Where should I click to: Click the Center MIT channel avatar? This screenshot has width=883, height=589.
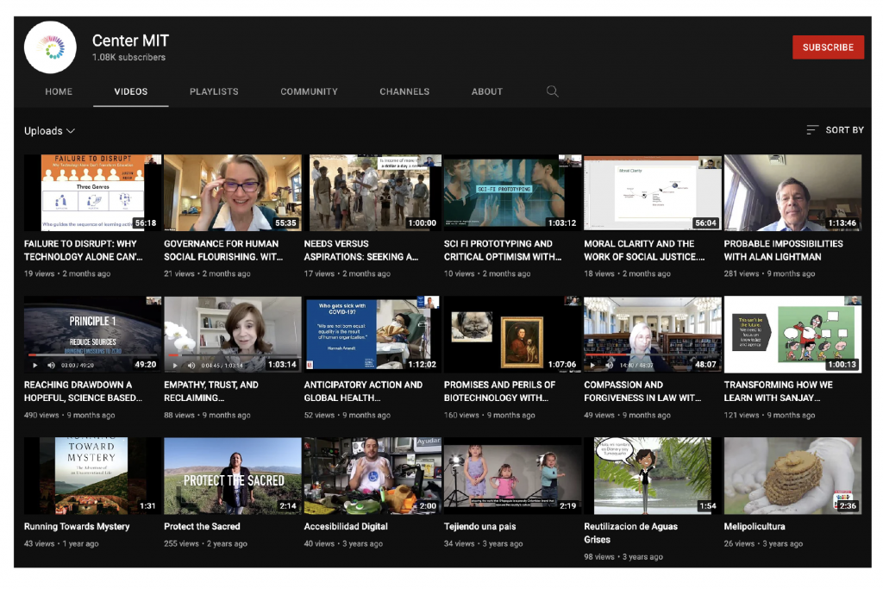[x=51, y=47]
